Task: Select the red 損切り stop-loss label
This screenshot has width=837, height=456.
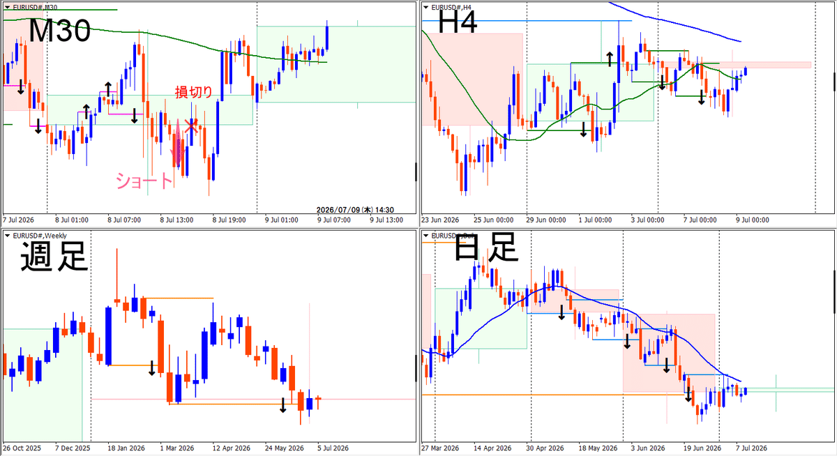Action: 193,91
